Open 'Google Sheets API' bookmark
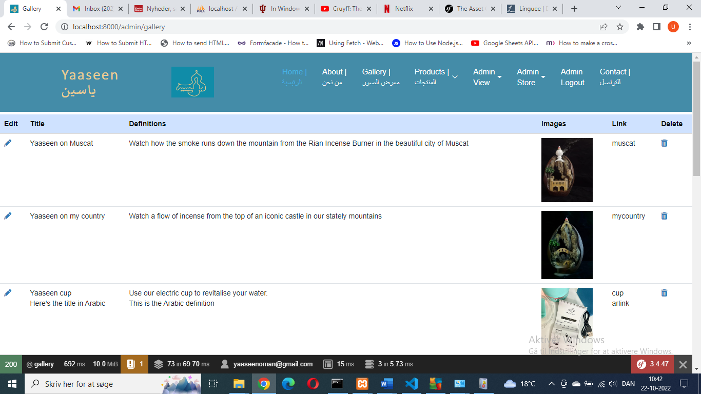 (x=504, y=43)
